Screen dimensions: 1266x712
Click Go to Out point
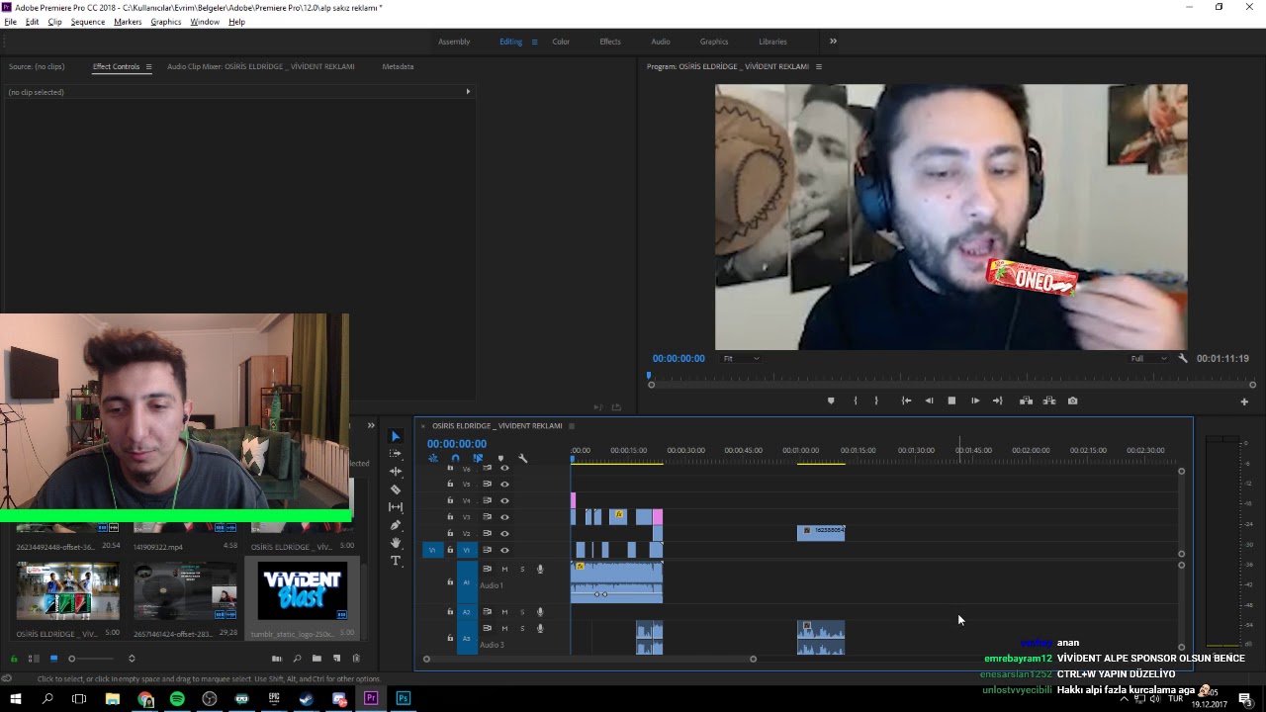pyautogui.click(x=998, y=400)
